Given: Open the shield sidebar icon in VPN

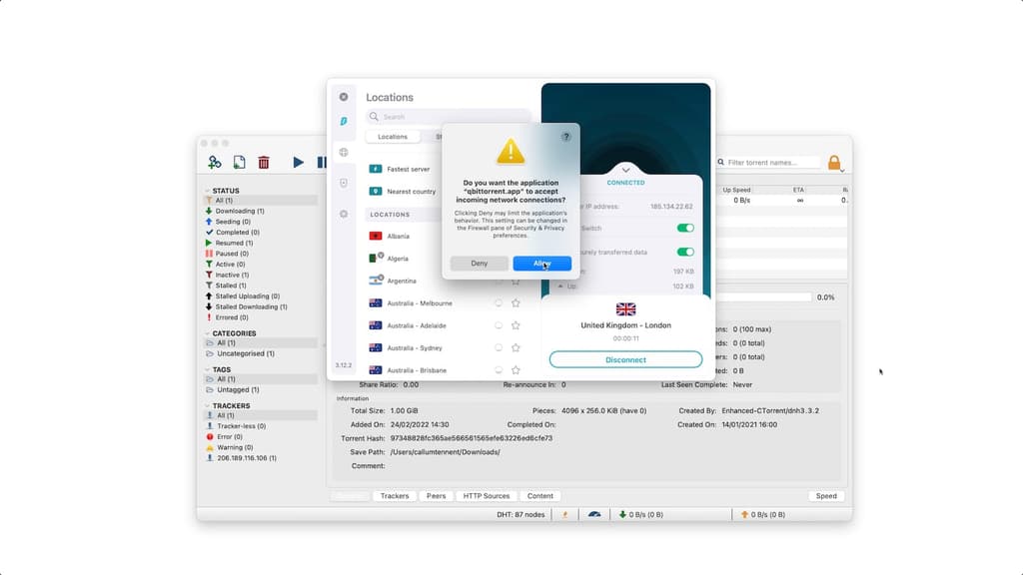Looking at the screenshot, I should 344,184.
